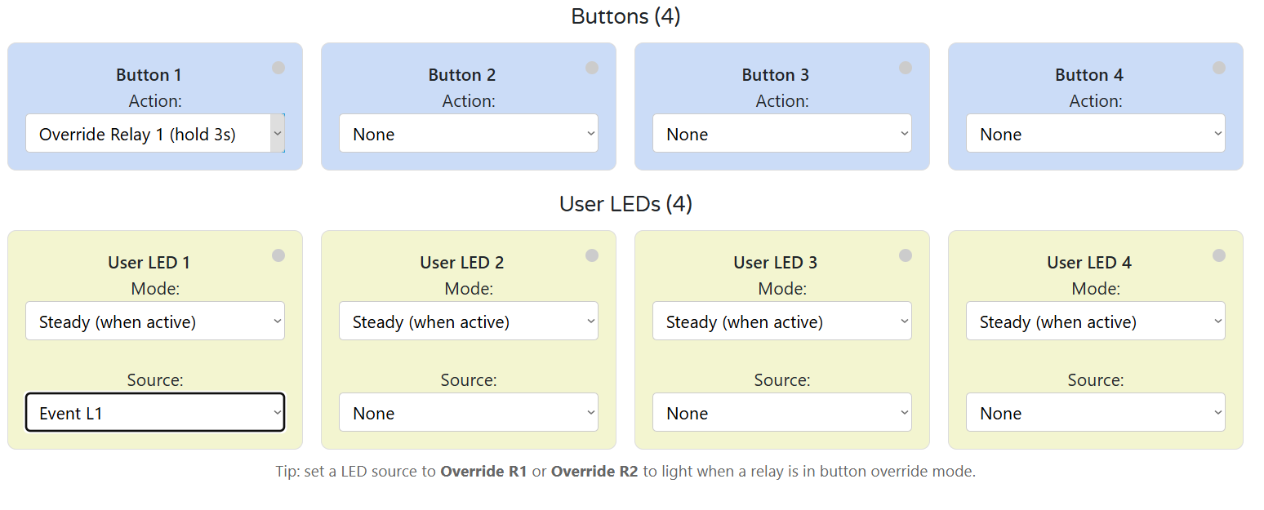Click the status indicator dot on Button 3 card
Screen dimensions: 1264x510
tap(906, 69)
